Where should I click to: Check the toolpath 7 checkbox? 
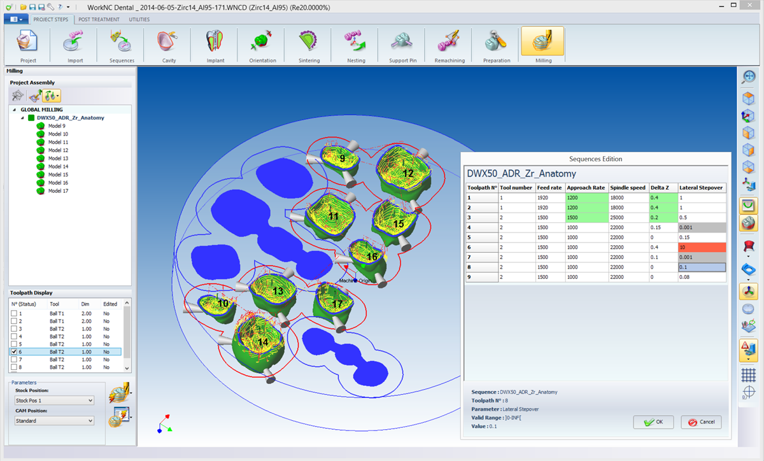tap(15, 359)
